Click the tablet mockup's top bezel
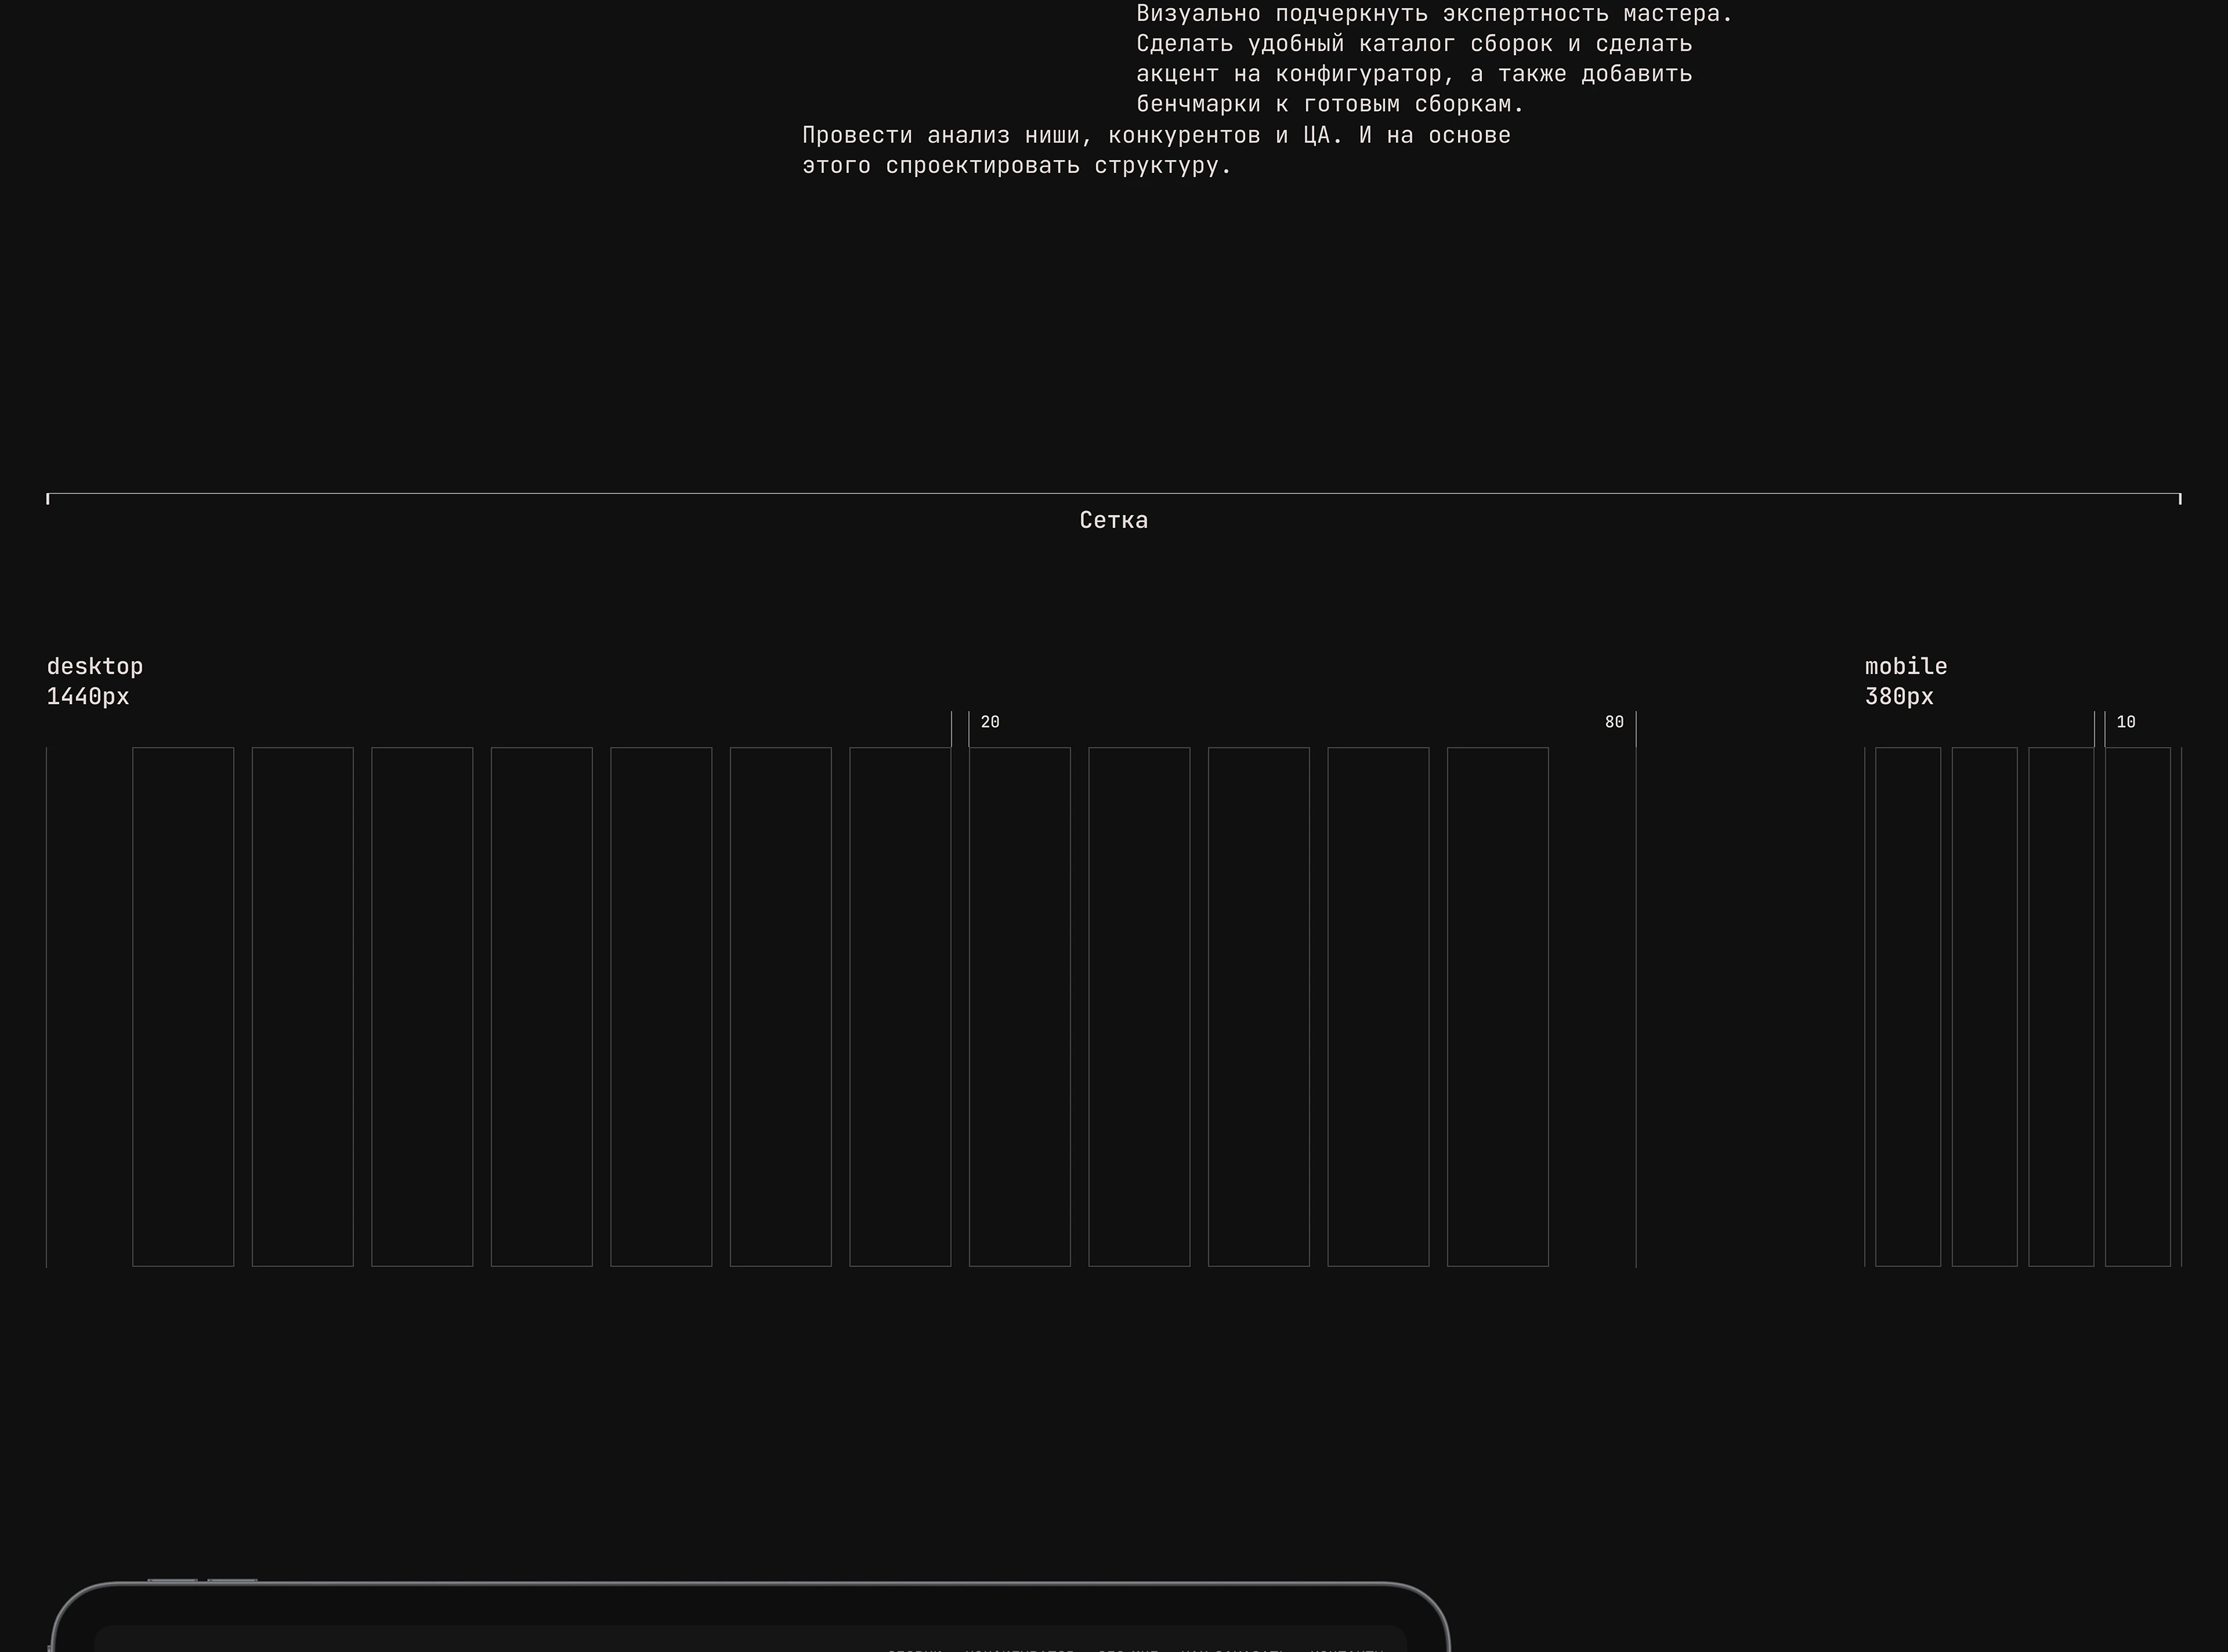 pyautogui.click(x=750, y=1603)
